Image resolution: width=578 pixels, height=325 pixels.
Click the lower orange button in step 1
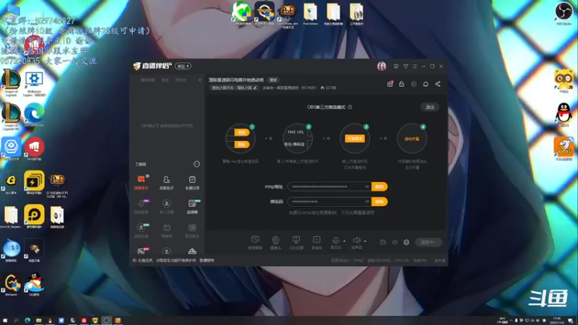click(x=241, y=144)
